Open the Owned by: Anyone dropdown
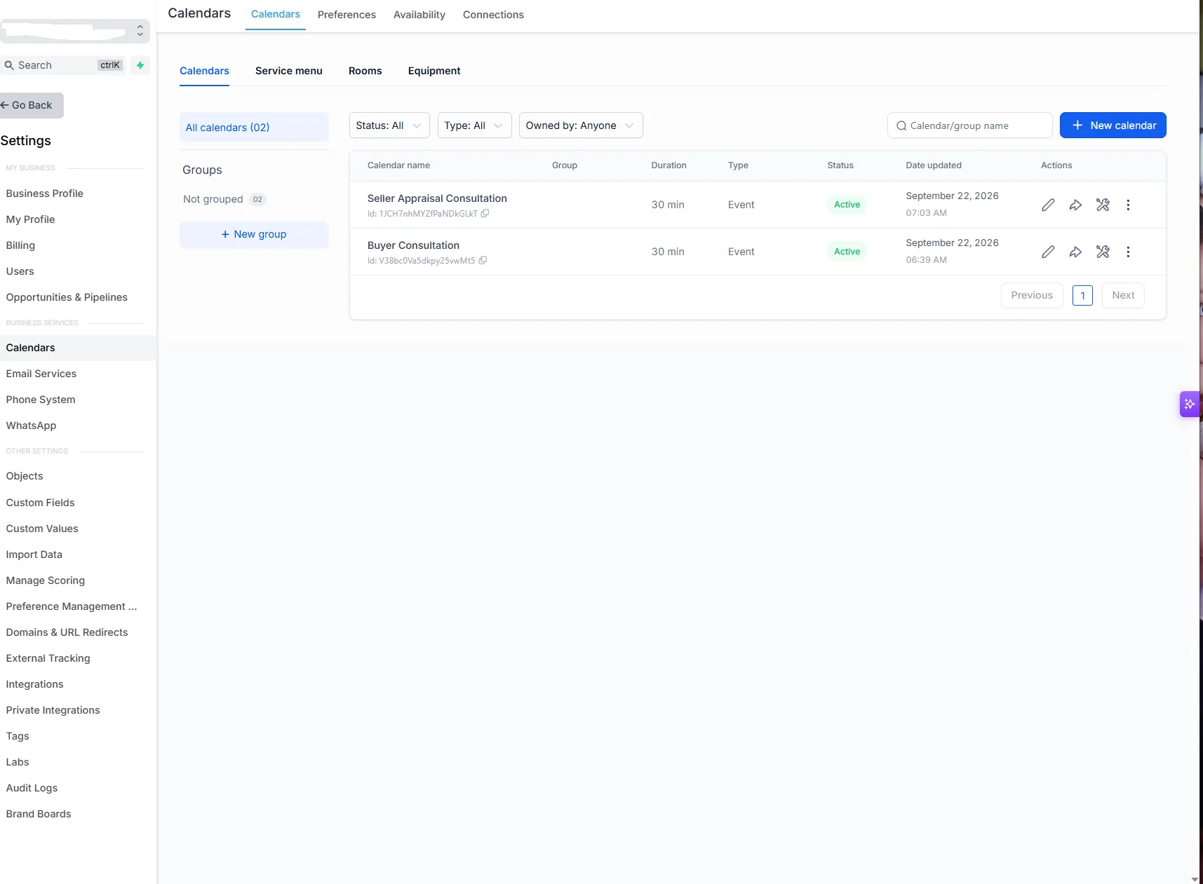Screen dimensions: 1203x884 [581, 125]
